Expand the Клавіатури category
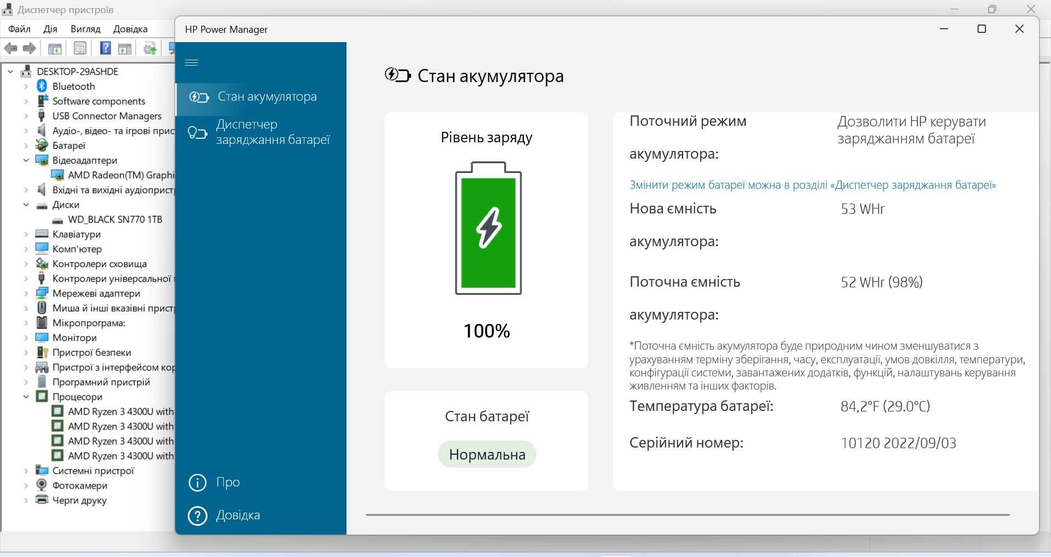The image size is (1051, 557). pos(26,234)
